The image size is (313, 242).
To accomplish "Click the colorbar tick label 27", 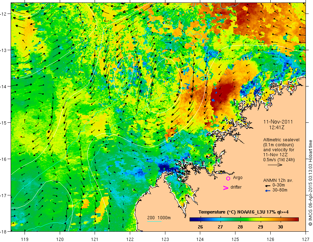I will coord(220,227).
